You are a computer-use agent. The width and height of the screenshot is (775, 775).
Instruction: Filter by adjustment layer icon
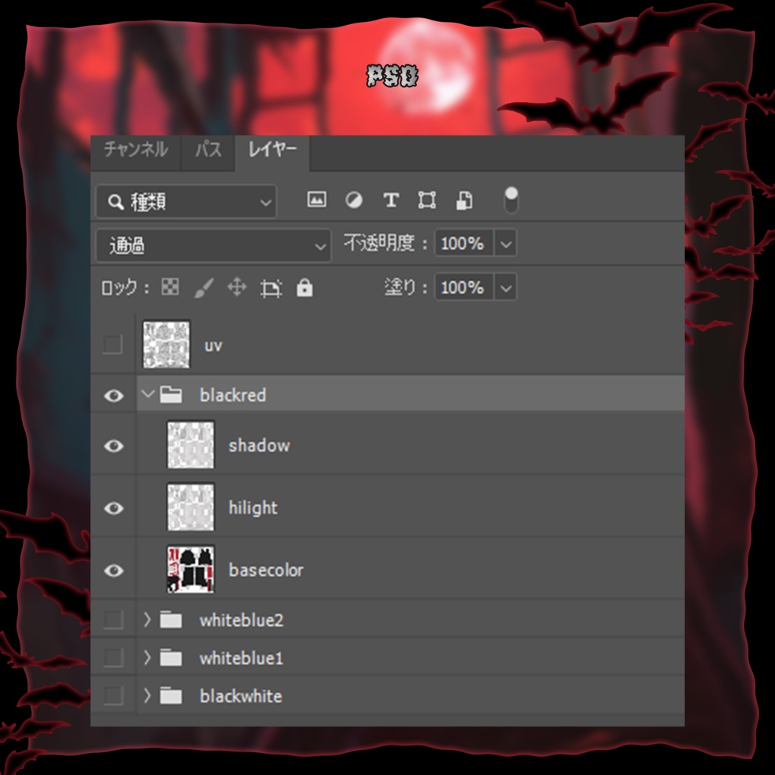pyautogui.click(x=354, y=200)
